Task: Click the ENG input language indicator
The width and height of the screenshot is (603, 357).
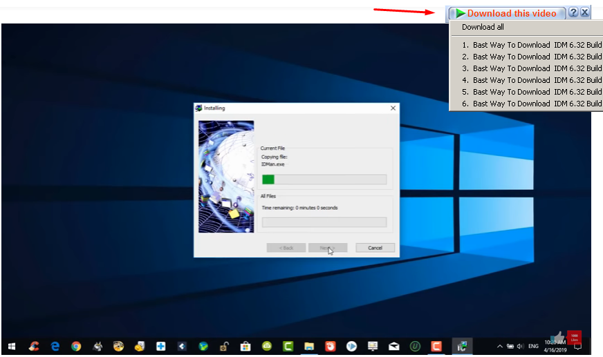Action: (x=533, y=346)
